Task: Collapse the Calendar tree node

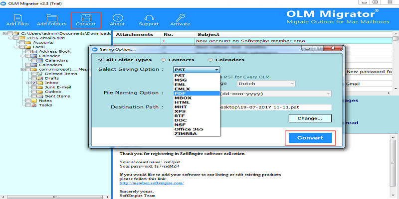Action: coord(22,56)
